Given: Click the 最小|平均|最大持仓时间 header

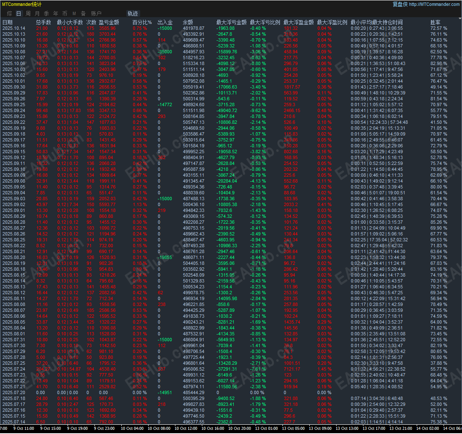Looking at the screenshot, I should [376, 22].
